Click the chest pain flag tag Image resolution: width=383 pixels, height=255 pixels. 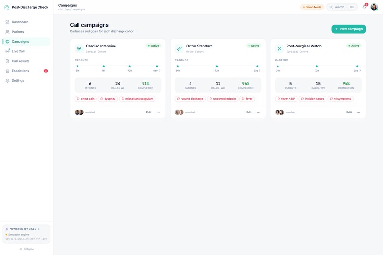point(86,99)
